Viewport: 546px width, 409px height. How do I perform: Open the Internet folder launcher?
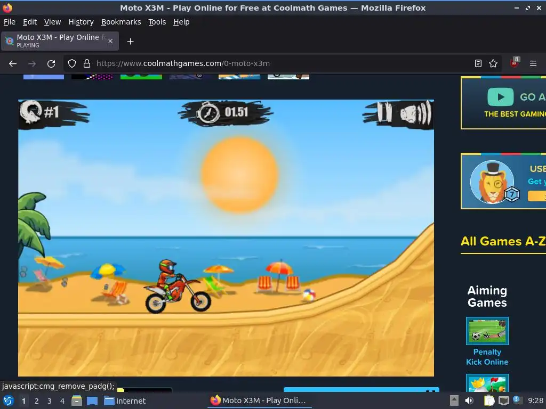point(125,401)
